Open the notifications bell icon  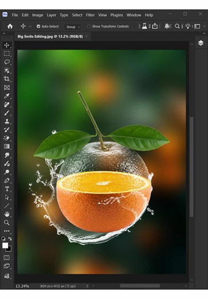tap(168, 26)
